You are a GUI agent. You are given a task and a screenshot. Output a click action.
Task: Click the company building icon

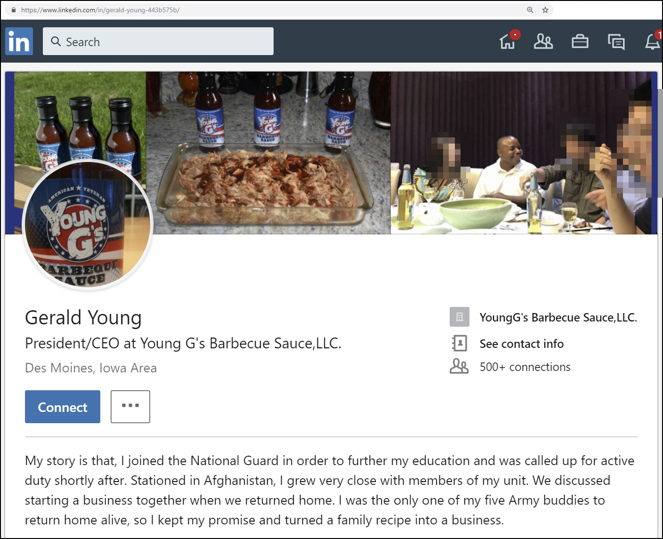click(x=459, y=317)
